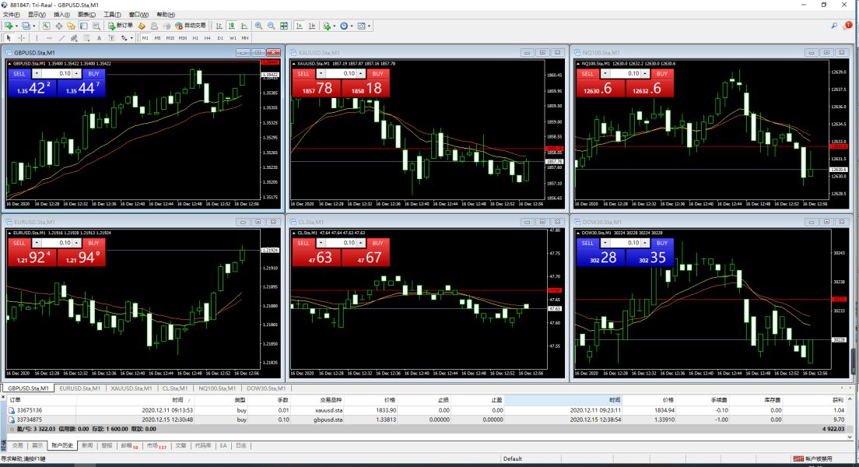This screenshot has height=467, width=859.
Task: Click SELL on the NQ100 chart
Action: [587, 73]
